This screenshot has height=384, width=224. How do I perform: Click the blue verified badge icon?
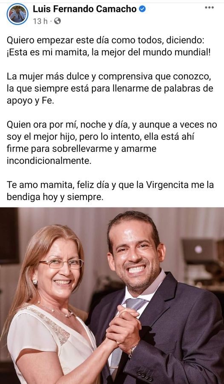(142, 9)
